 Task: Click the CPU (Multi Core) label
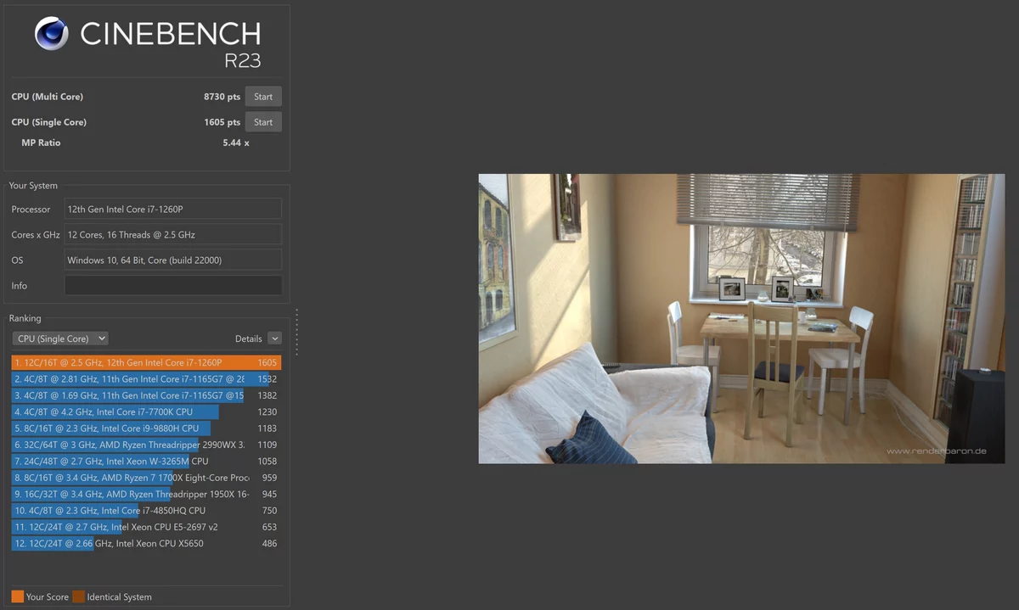[x=48, y=97]
